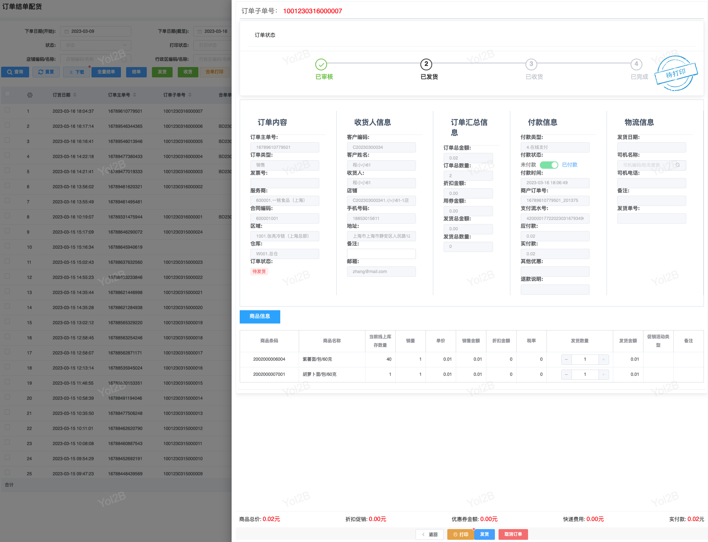Open the 状态 status dropdown
This screenshot has width=708, height=542.
coord(96,45)
